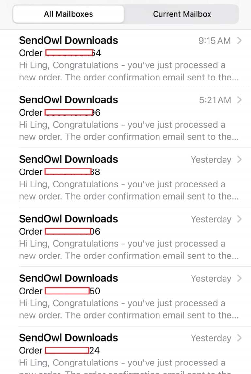Tap chevron of order ending 06 email
The width and height of the screenshot is (251, 374).
click(x=239, y=219)
